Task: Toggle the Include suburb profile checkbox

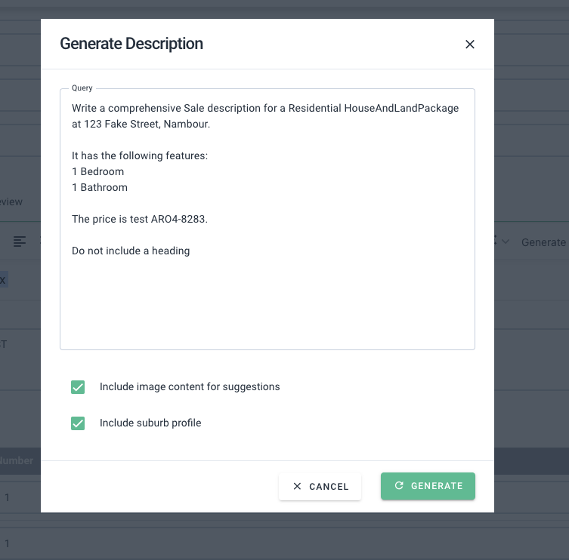Action: [x=78, y=423]
